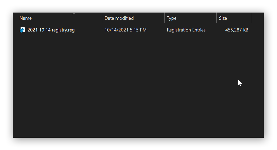Click the Type column header
This screenshot has width=277, height=150.
click(171, 18)
